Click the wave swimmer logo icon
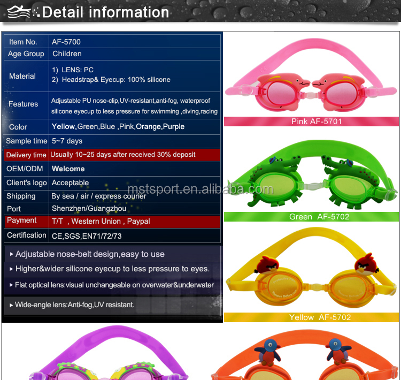 (19, 12)
